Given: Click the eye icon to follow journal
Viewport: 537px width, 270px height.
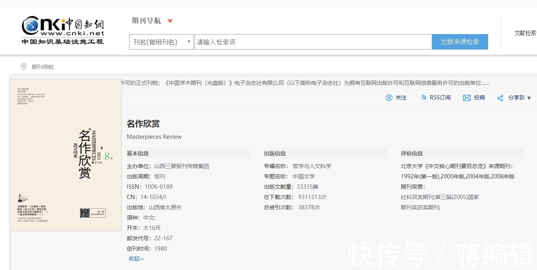Looking at the screenshot, I should click(x=389, y=98).
